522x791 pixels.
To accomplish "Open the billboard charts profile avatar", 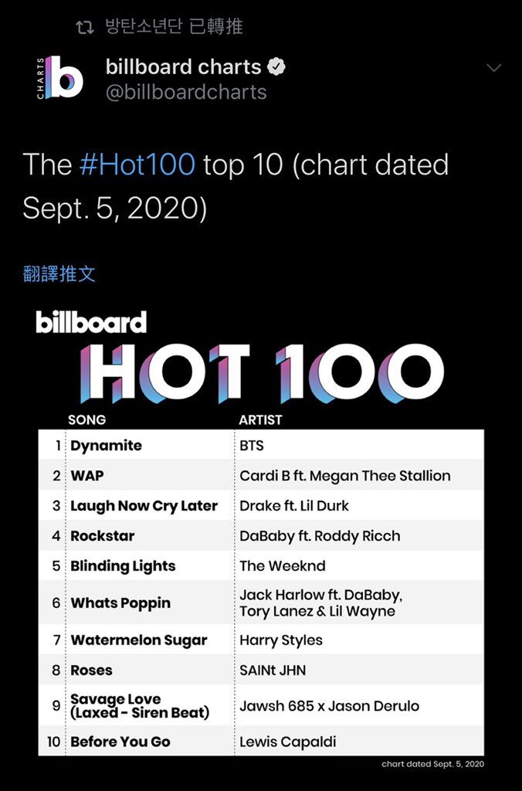I will (59, 76).
